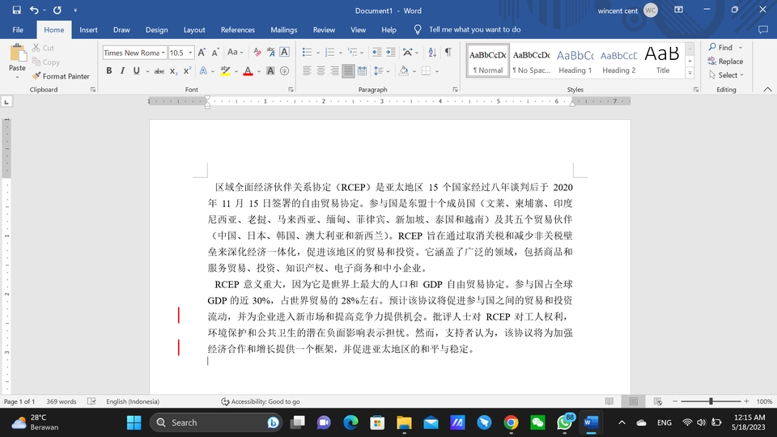Click the Paste clipboard icon
The width and height of the screenshot is (777, 437).
click(x=17, y=53)
